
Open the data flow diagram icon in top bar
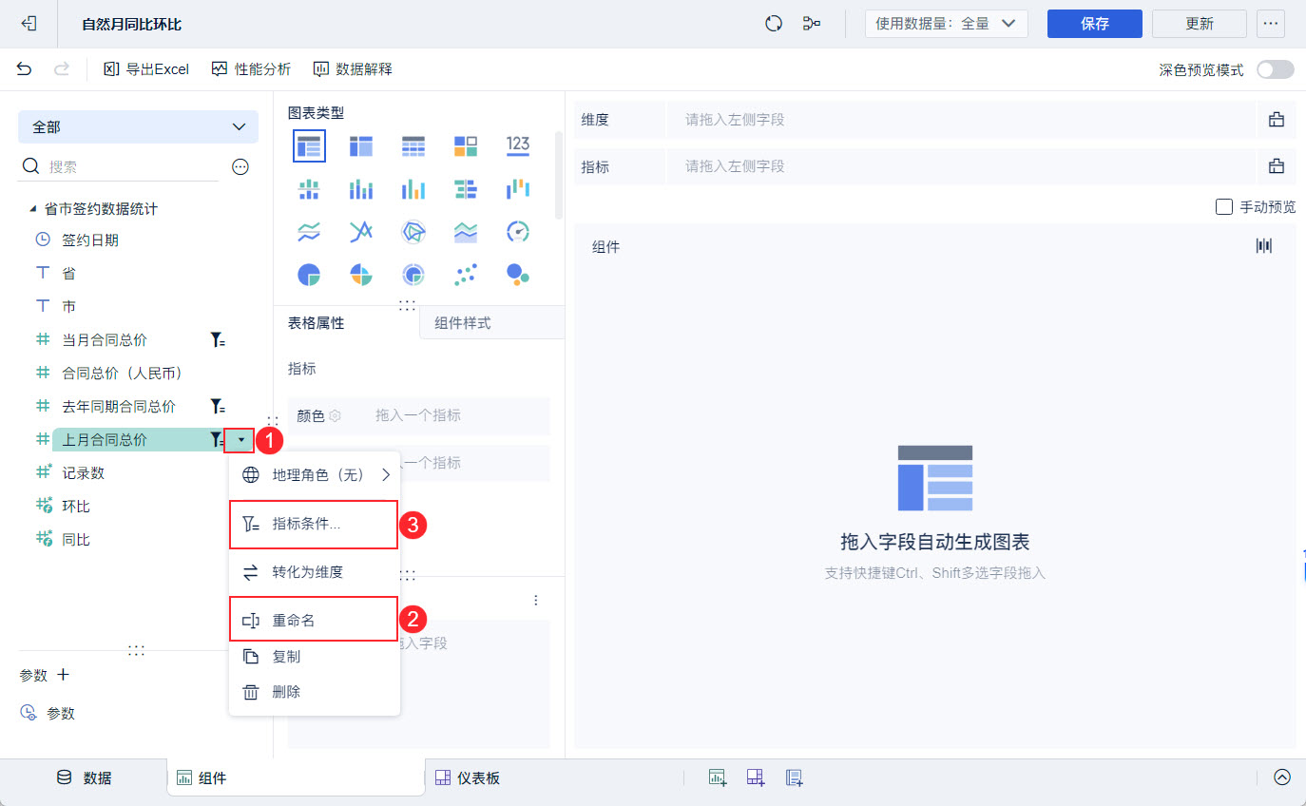point(812,24)
